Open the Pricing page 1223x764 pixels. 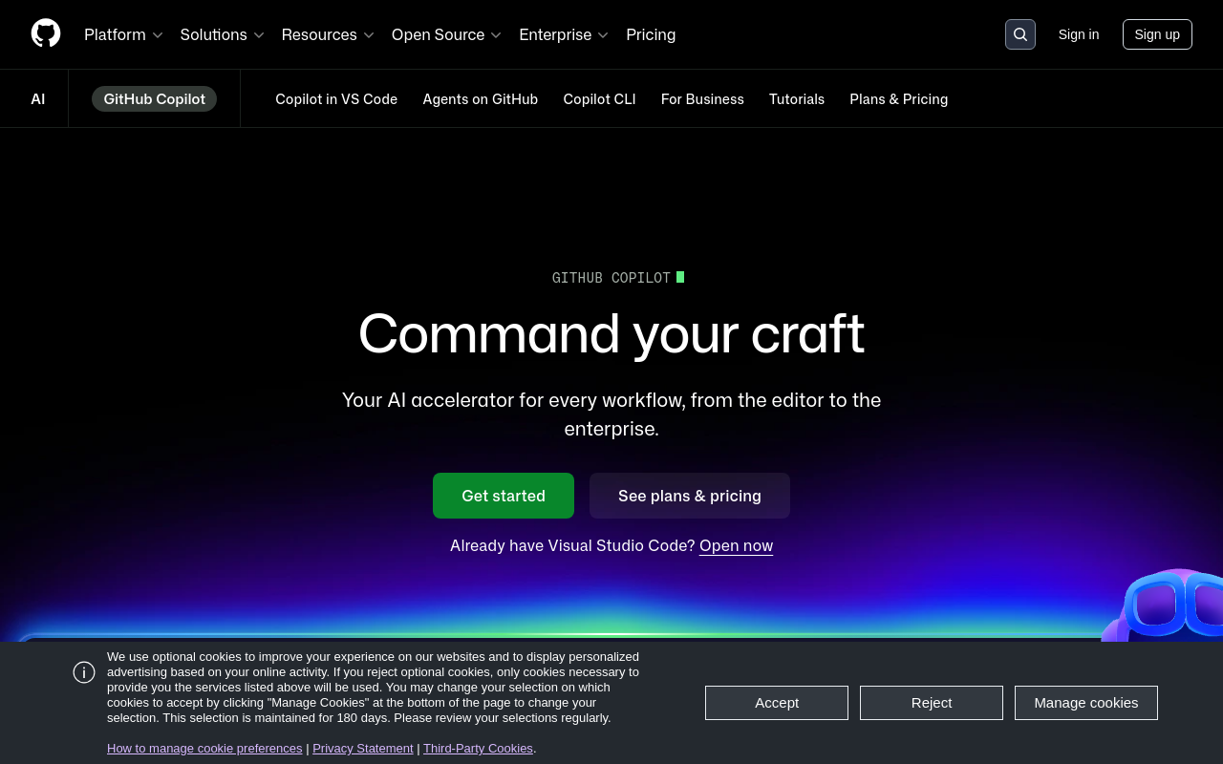click(x=651, y=34)
